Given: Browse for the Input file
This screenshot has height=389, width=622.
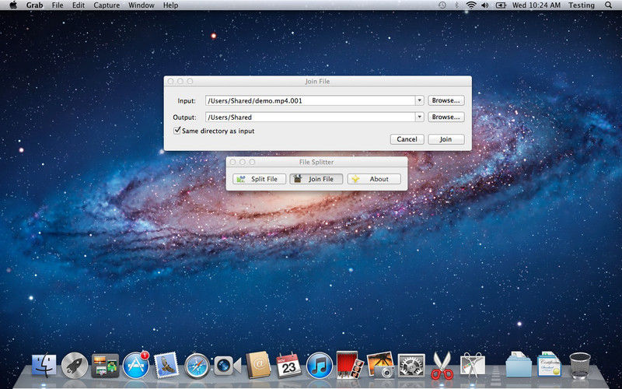Looking at the screenshot, I should 446,100.
